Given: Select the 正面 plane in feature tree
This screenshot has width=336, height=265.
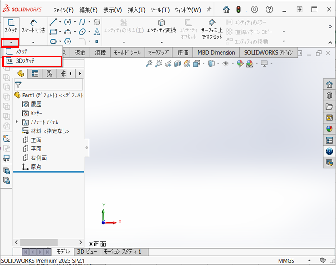Looking at the screenshot, I should click(36, 140).
